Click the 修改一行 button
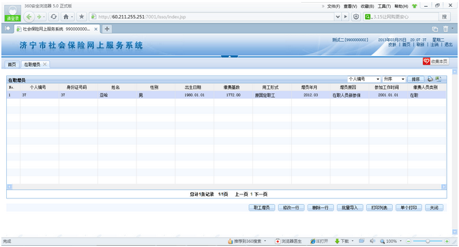Image resolution: width=459 pixels, height=247 pixels. [291, 207]
